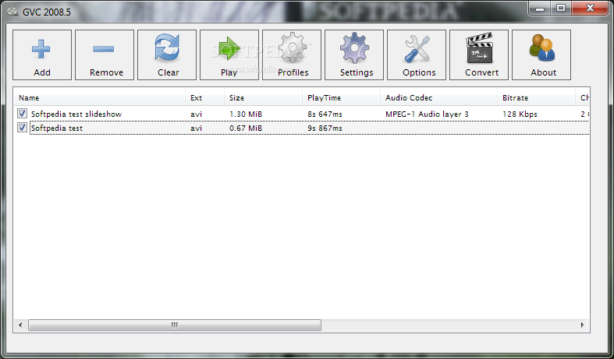The height and width of the screenshot is (359, 614).
Task: Remove the selected file with the minus icon
Action: [x=105, y=55]
